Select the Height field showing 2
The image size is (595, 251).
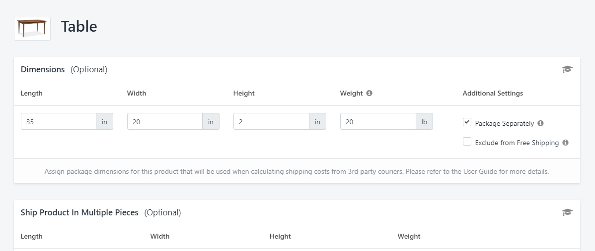271,121
